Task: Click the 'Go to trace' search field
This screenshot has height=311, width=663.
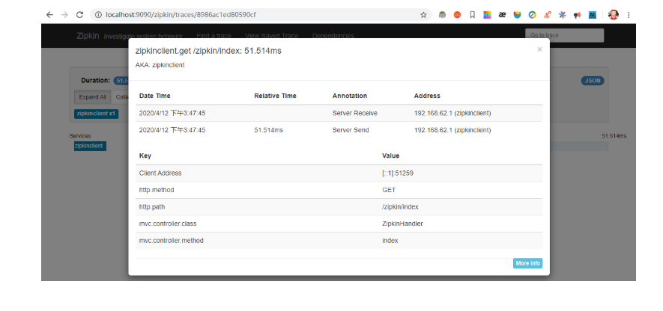Action: [x=564, y=35]
